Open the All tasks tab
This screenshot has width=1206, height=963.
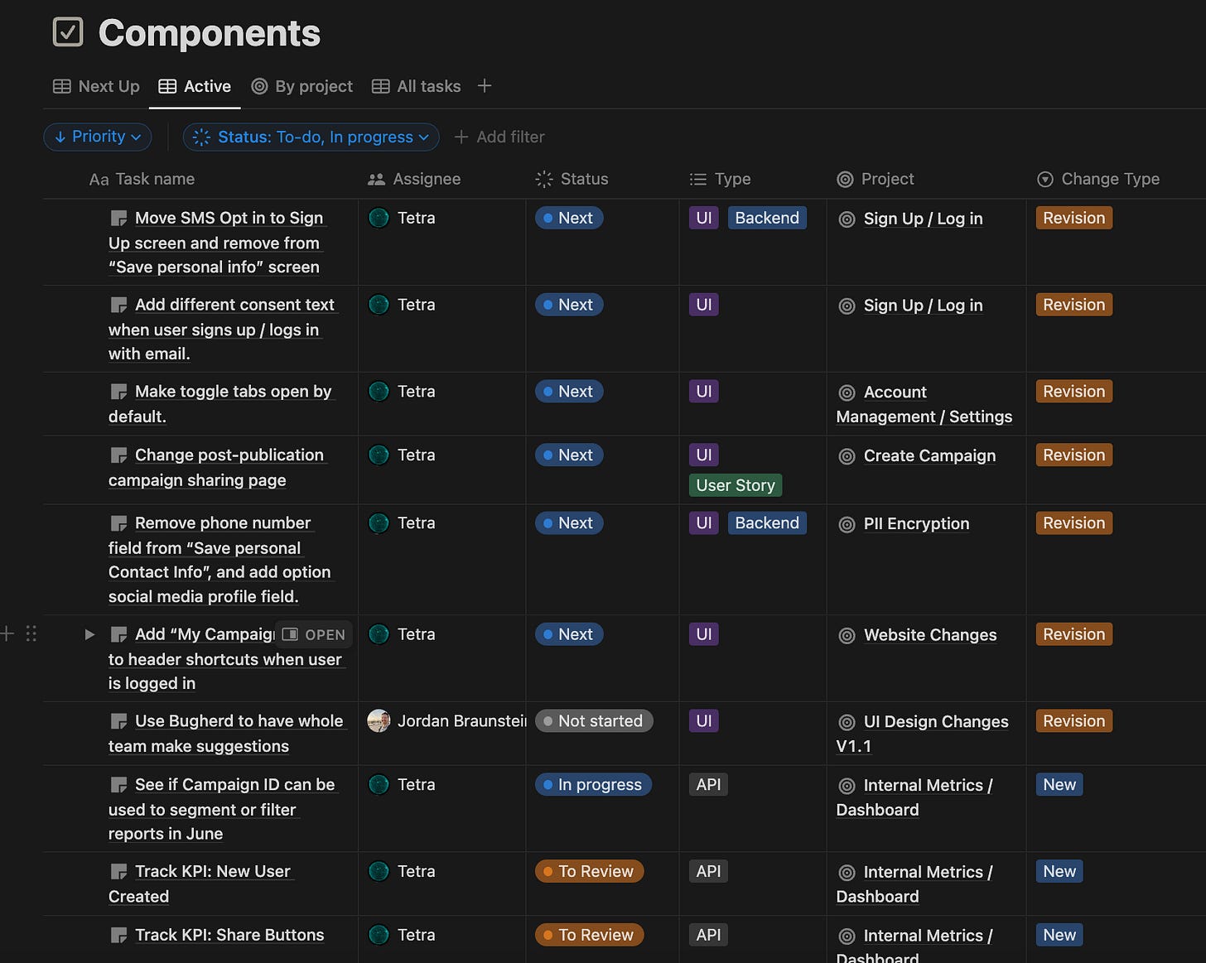[416, 86]
